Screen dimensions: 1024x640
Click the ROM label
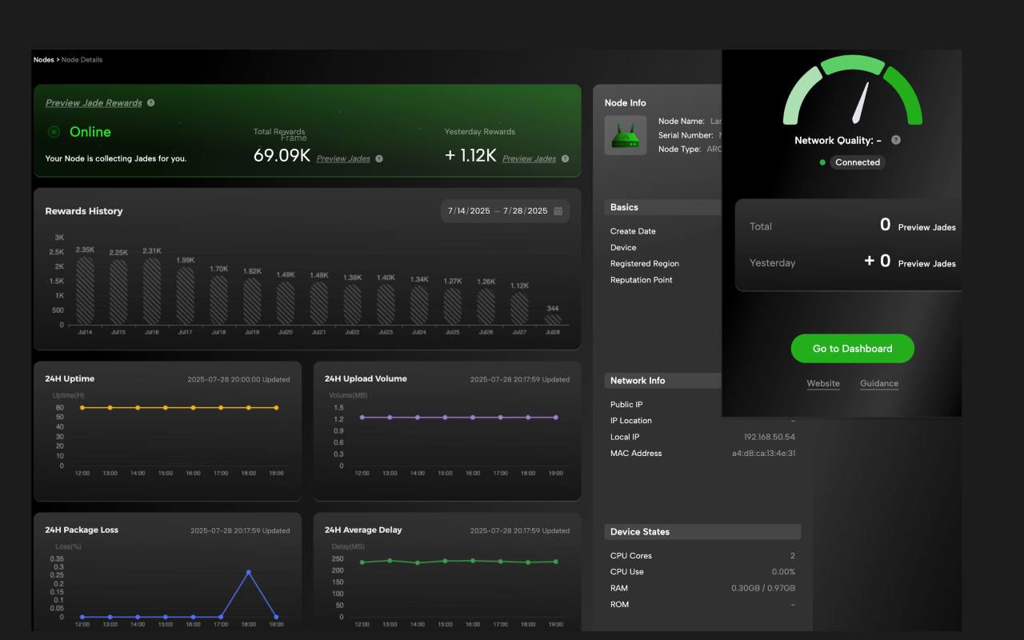point(620,605)
